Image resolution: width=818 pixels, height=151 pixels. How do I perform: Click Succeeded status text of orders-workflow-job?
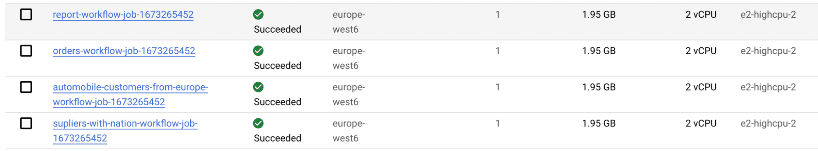tap(277, 66)
